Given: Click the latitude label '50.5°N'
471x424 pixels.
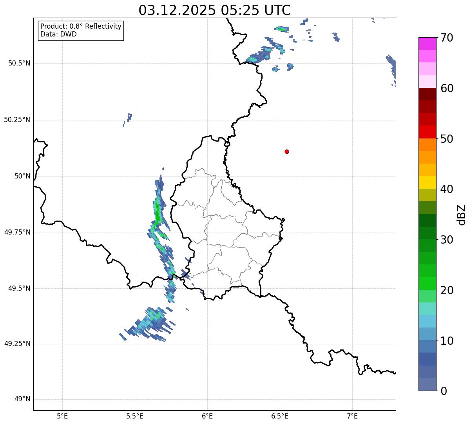Looking at the screenshot, I should [19, 63].
